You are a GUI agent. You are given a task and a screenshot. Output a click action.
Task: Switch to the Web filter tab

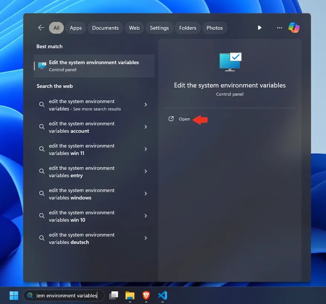tap(134, 28)
